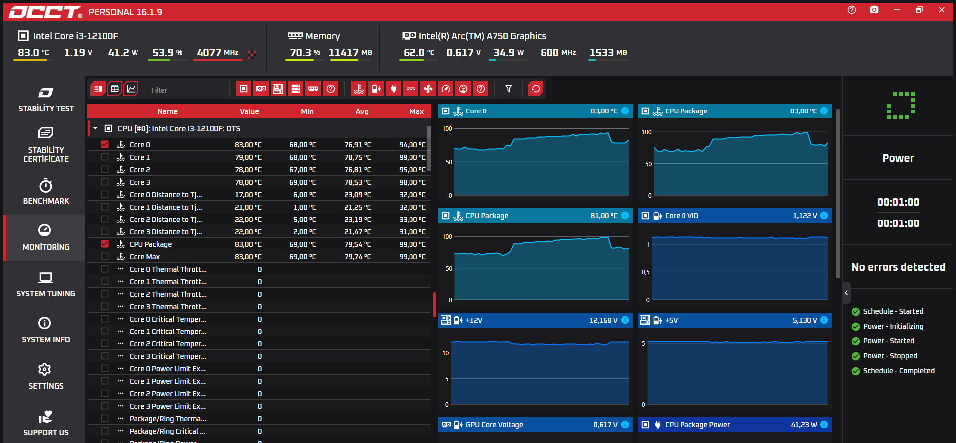Check the Core 2 sensor checkbox
Image resolution: width=956 pixels, height=443 pixels.
(x=105, y=169)
